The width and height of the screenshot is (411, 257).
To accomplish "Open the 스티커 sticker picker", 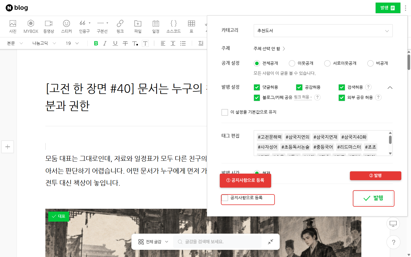I will (67, 27).
